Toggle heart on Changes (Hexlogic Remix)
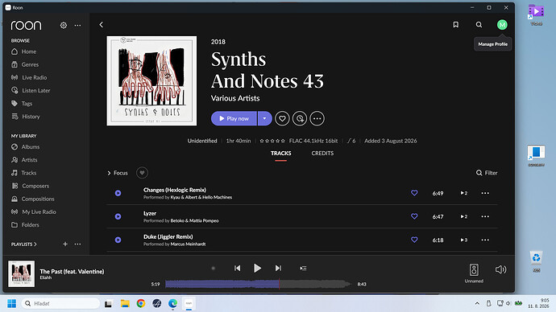This screenshot has width=556, height=312. (x=414, y=193)
